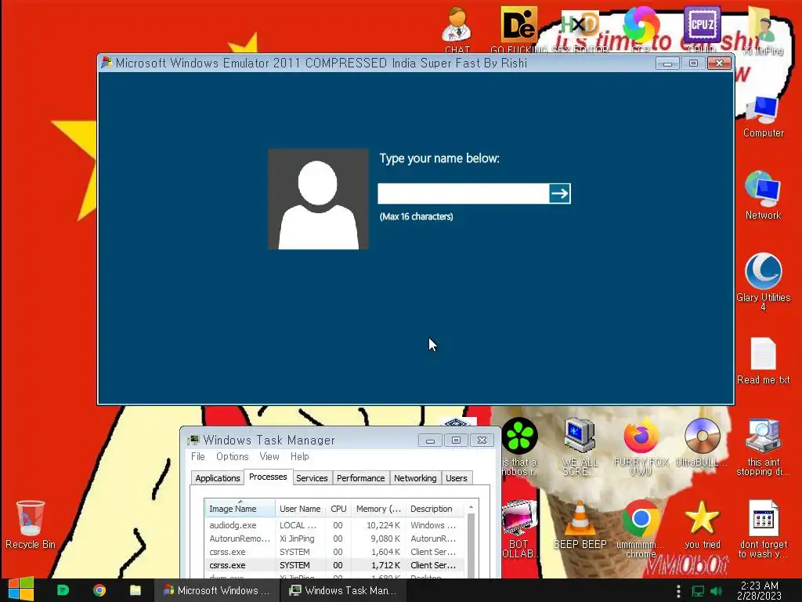Click the process list scrollbar up arrow
Screen dimensions: 802x602
[471, 507]
